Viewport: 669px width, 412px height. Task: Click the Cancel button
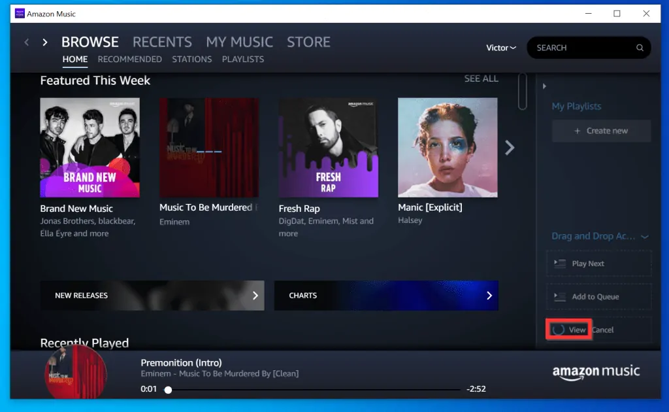[x=603, y=330]
